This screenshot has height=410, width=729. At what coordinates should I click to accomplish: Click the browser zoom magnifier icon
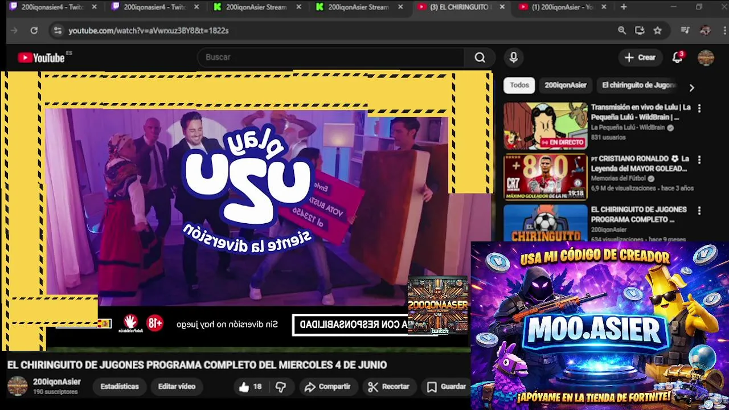tap(622, 31)
